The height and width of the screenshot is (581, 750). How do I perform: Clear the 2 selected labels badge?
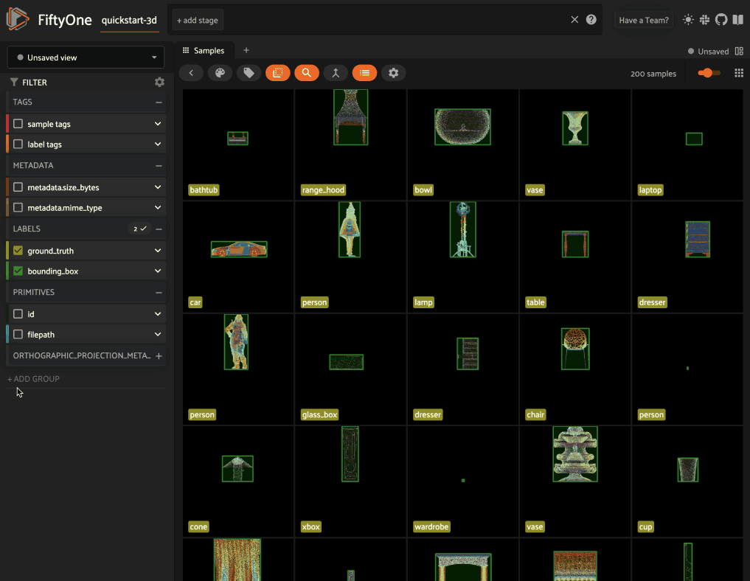139,229
